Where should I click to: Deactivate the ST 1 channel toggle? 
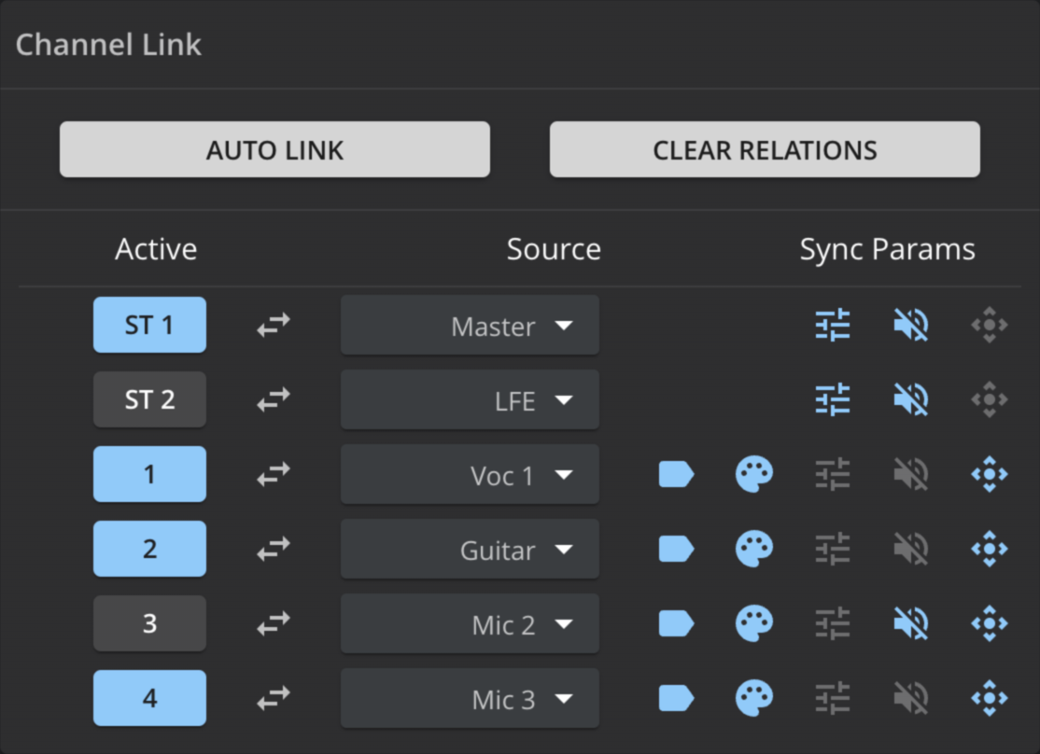149,325
